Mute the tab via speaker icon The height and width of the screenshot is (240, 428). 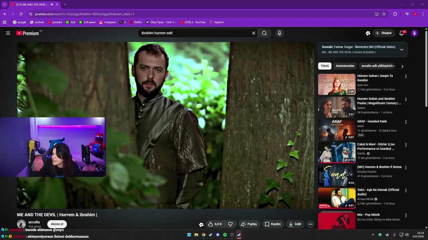pyautogui.click(x=51, y=4)
